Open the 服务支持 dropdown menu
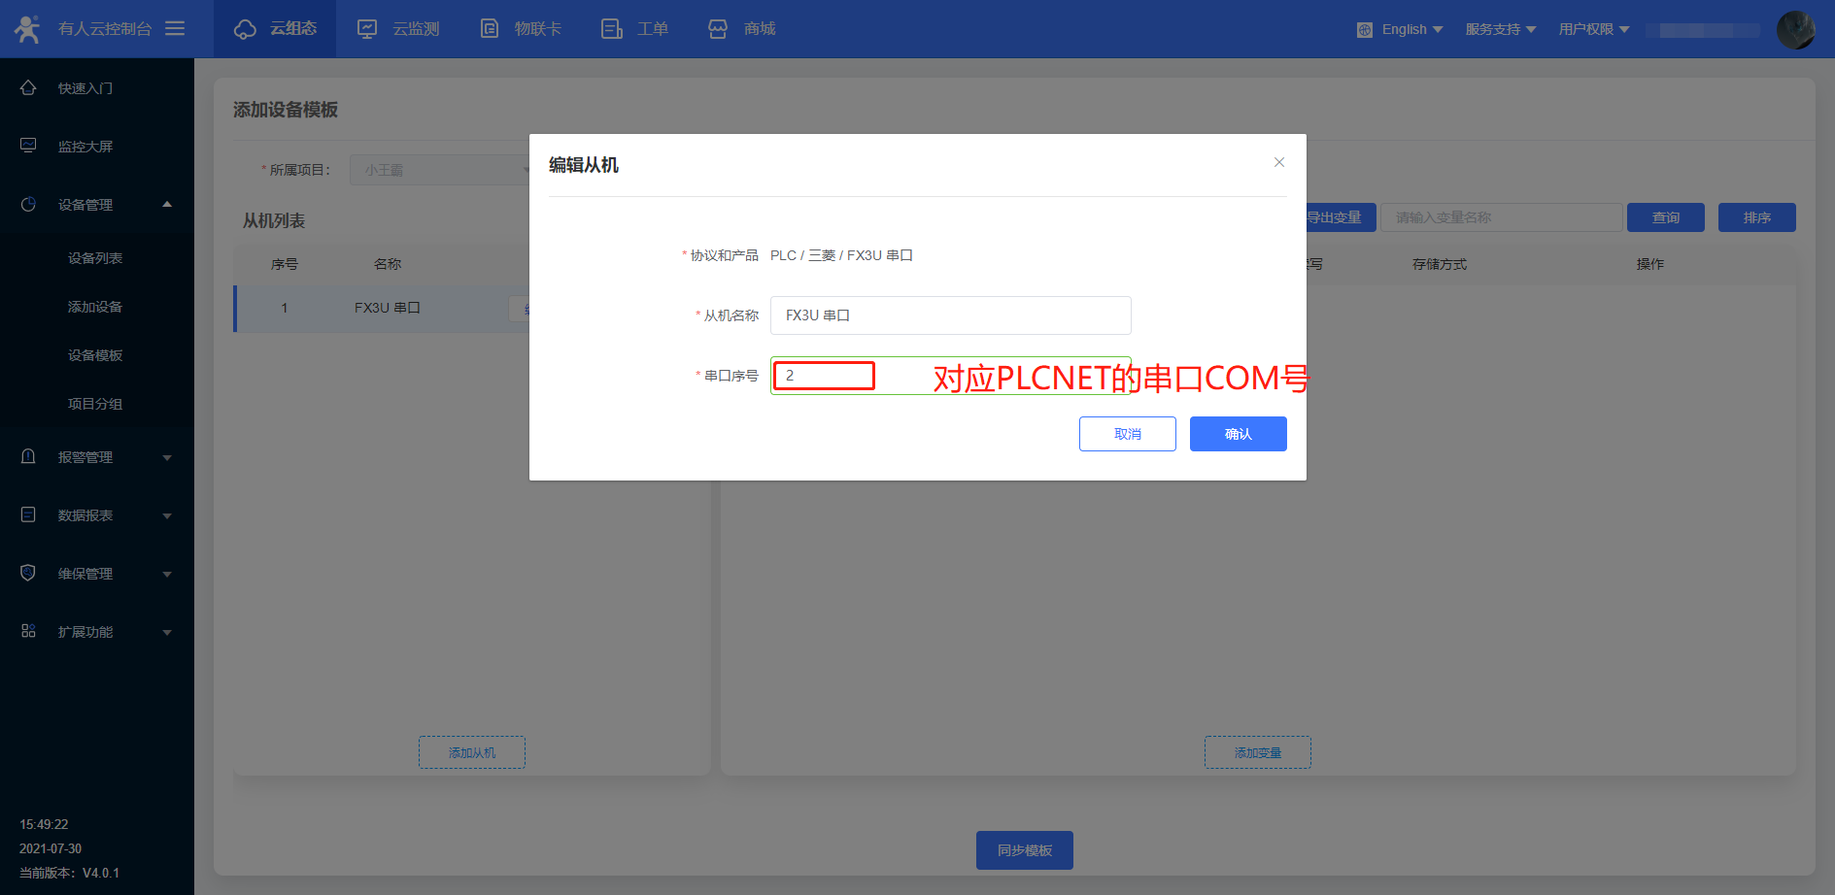Screen dimensions: 1835x895 coord(1500,29)
